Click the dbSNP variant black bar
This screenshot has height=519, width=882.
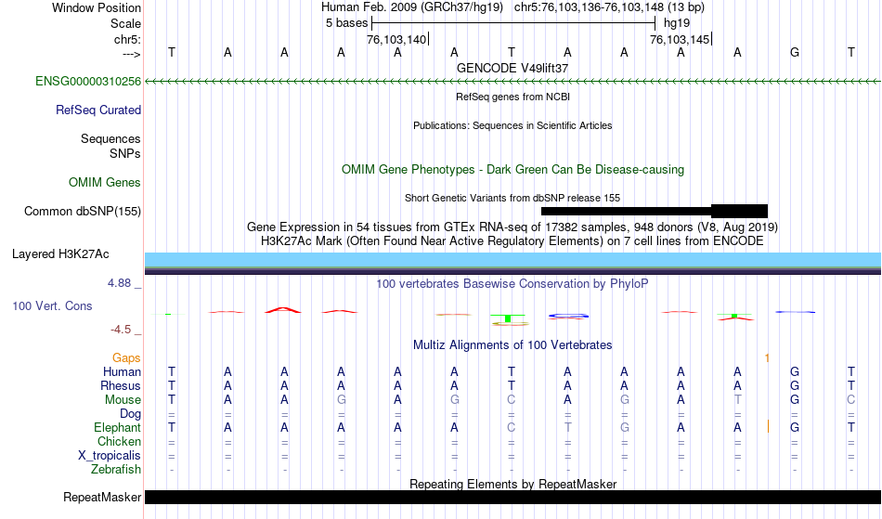pos(655,212)
